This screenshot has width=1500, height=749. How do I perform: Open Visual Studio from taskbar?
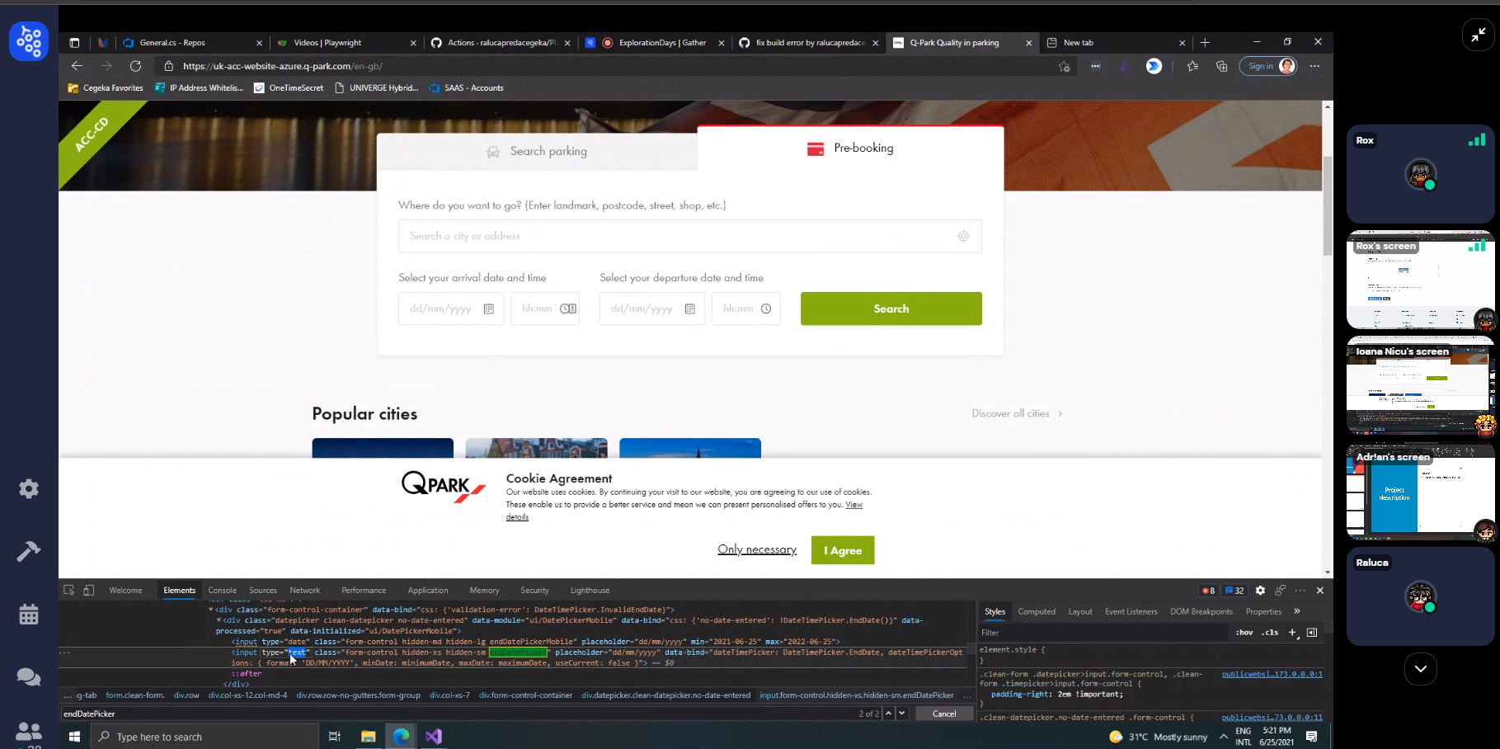pos(434,737)
